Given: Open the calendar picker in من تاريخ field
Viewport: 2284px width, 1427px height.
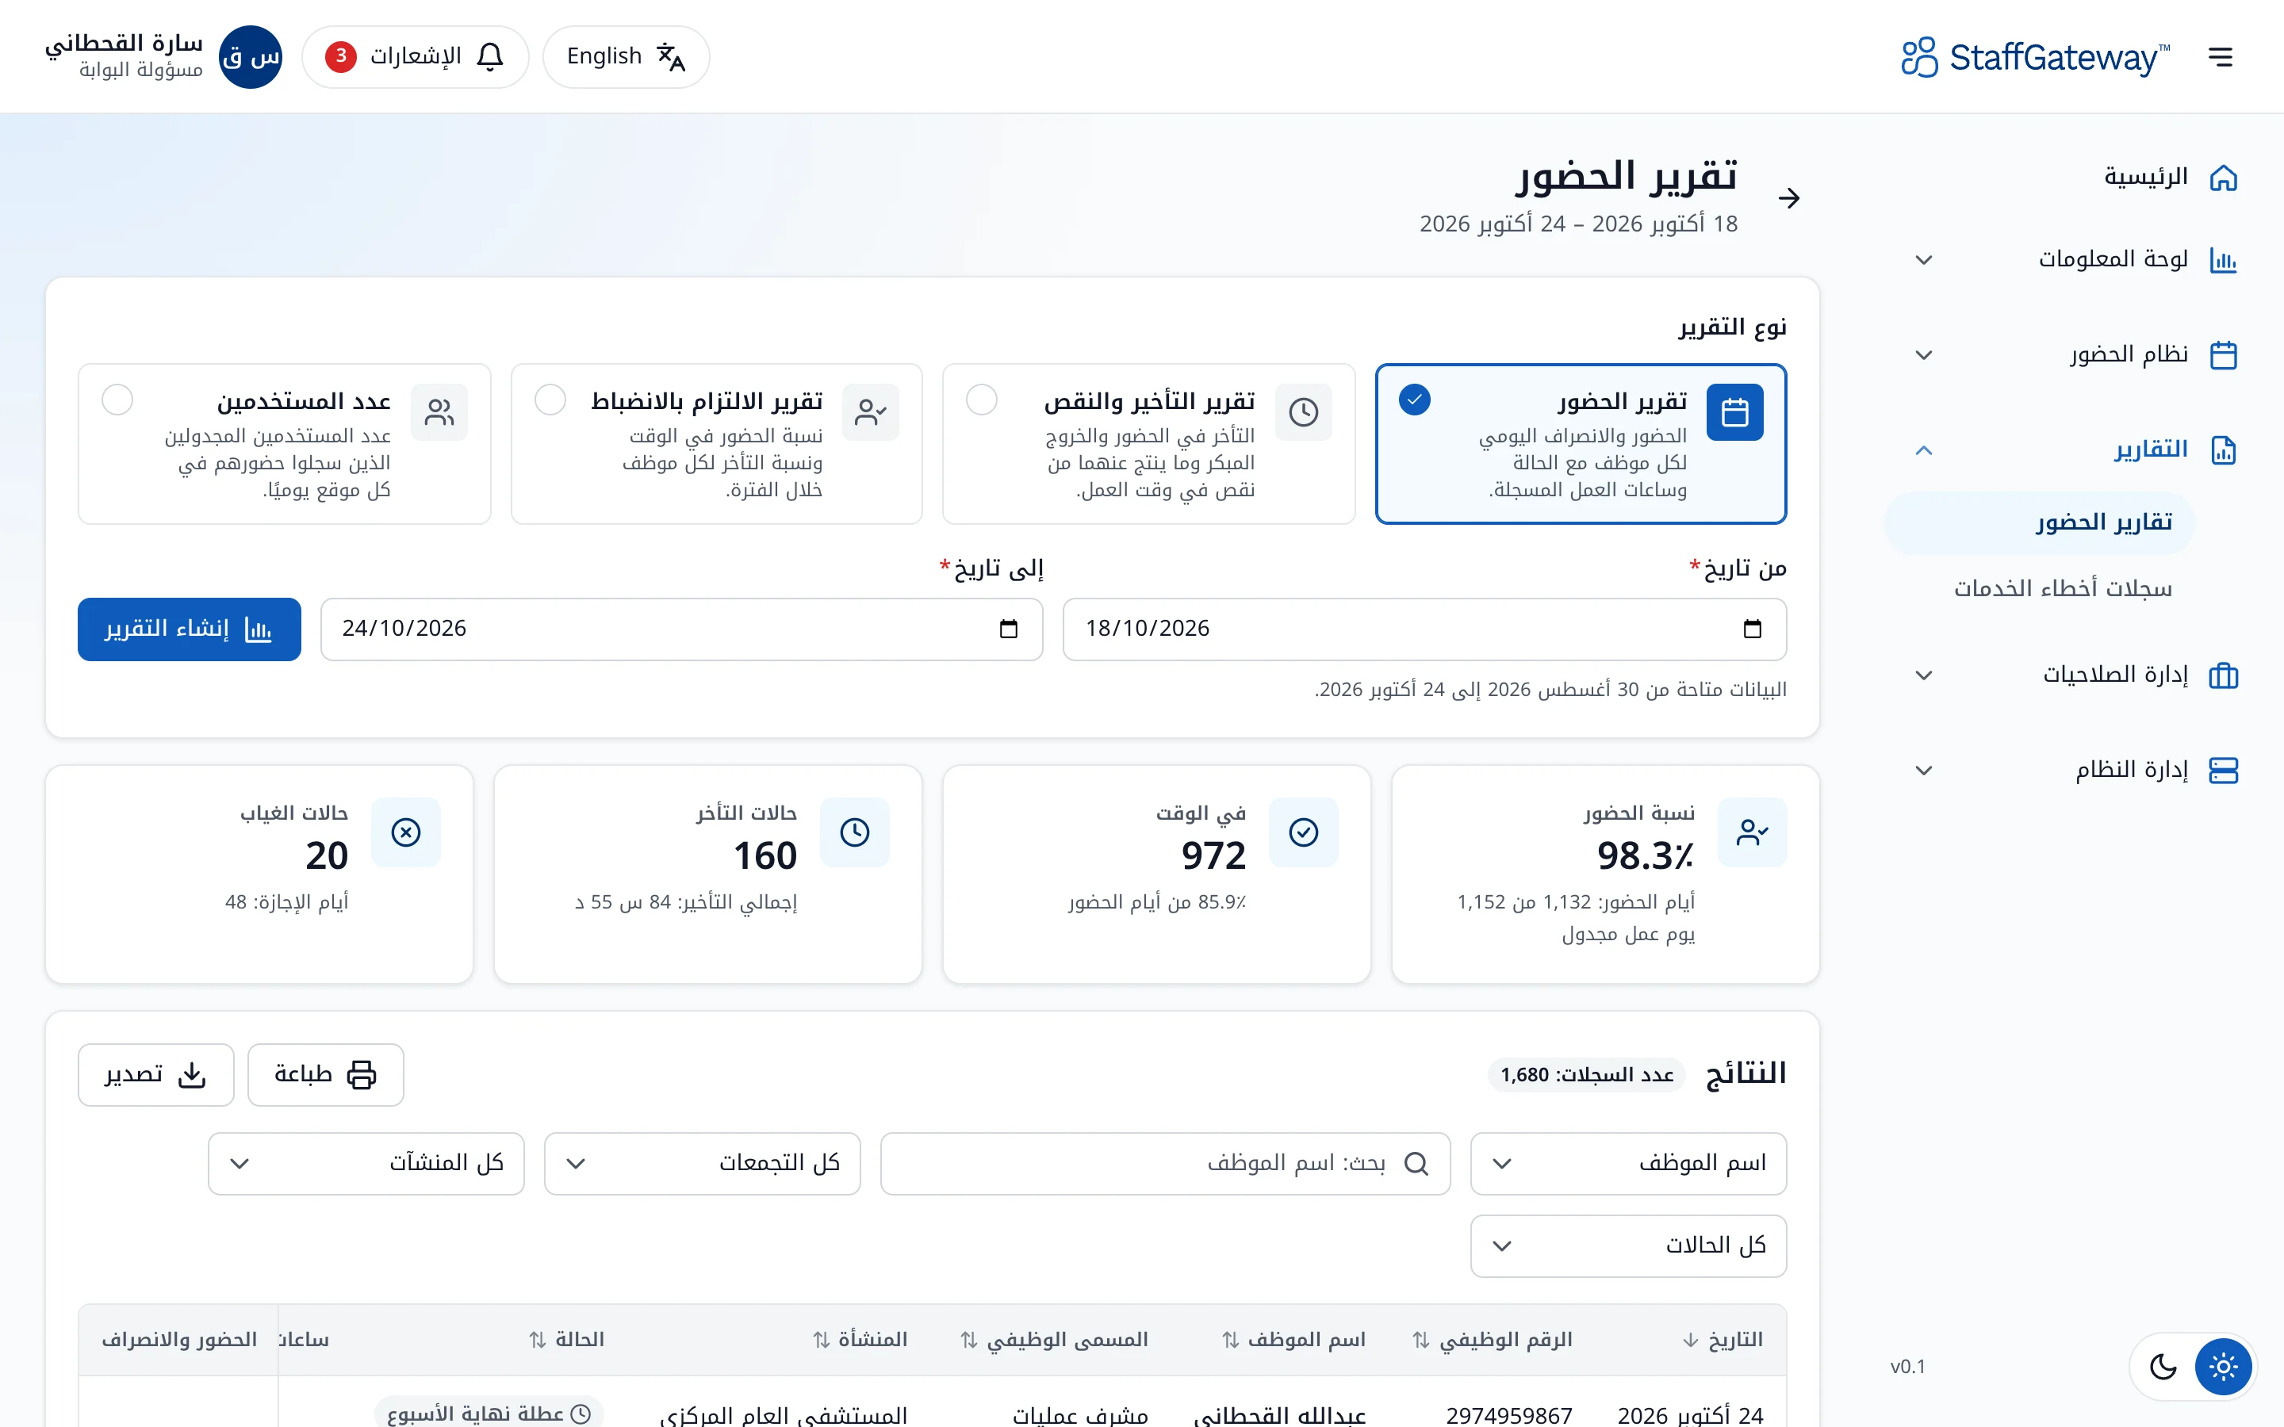Looking at the screenshot, I should click(x=1752, y=629).
